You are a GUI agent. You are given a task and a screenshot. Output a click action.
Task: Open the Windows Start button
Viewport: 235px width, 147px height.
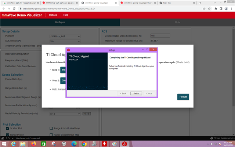(x=4, y=144)
